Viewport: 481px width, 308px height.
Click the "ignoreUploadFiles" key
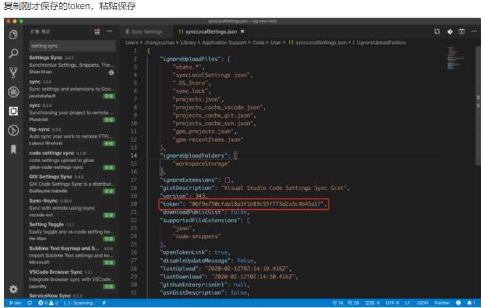tap(190, 59)
